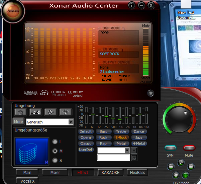Add user preset with plus button
The height and width of the screenshot is (184, 201).
pyautogui.click(x=134, y=158)
